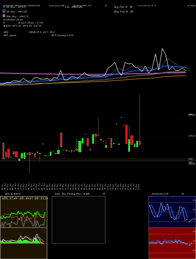The height and width of the screenshot is (259, 196).
Task: Click the 'Stochastics & RSI' panel heading
Action: coord(168,194)
